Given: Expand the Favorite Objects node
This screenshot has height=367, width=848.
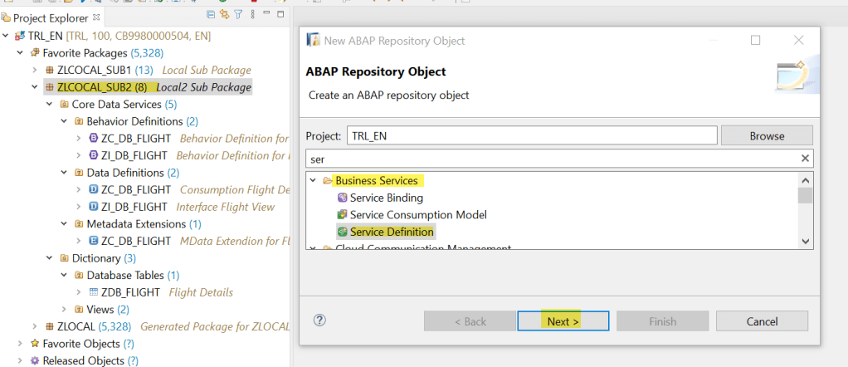Looking at the screenshot, I should [21, 344].
